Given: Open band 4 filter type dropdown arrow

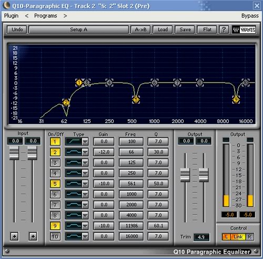Looking at the screenshot, I should click(x=85, y=173).
